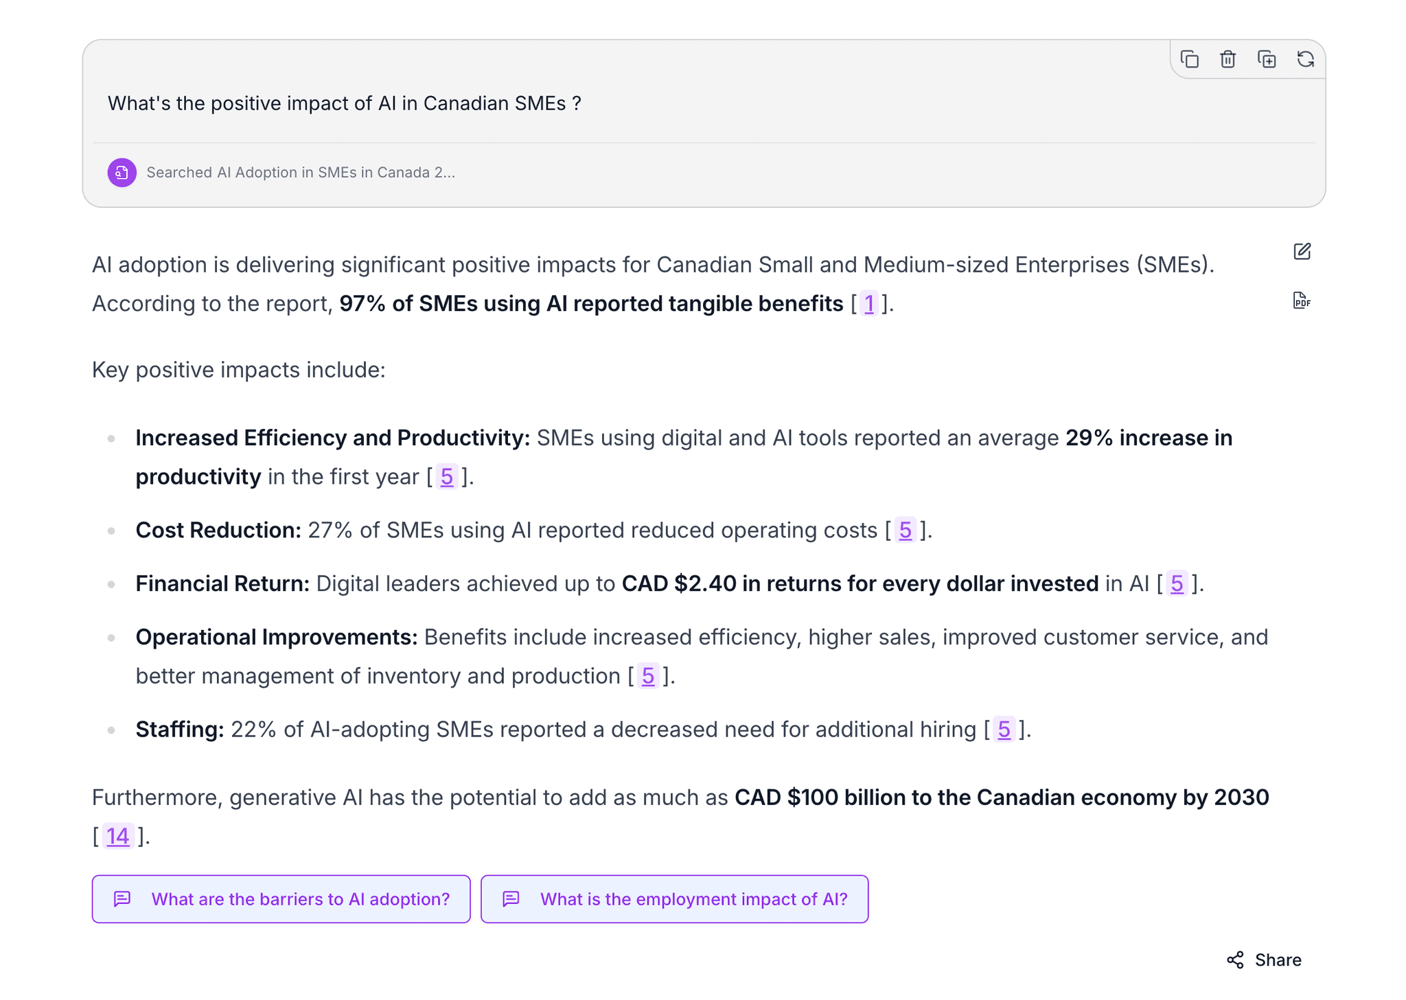Delete this message using the trash icon
1406x1000 pixels.
pos(1228,59)
